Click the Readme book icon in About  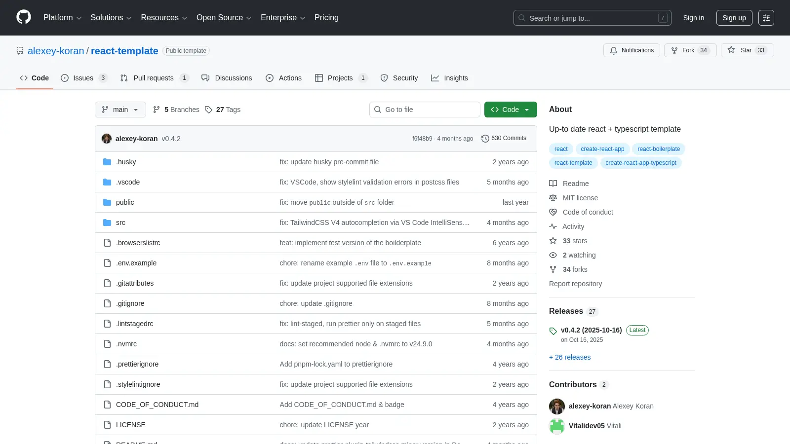coord(553,184)
